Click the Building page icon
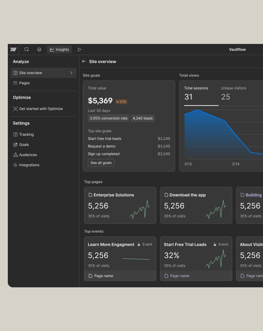This screenshot has width=263, height=331. click(242, 195)
